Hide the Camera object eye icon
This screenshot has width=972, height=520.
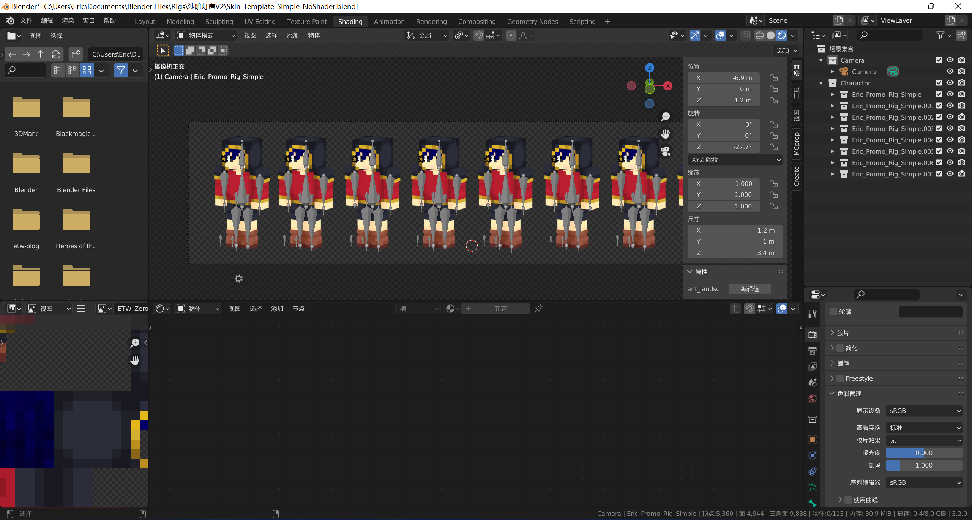tap(950, 71)
